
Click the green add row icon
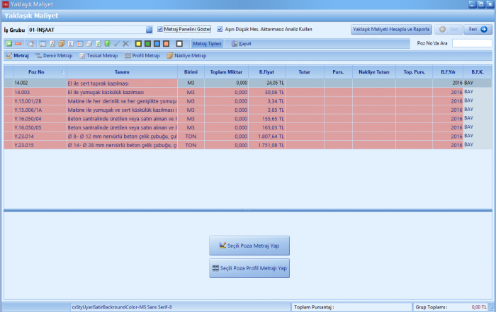coord(9,43)
